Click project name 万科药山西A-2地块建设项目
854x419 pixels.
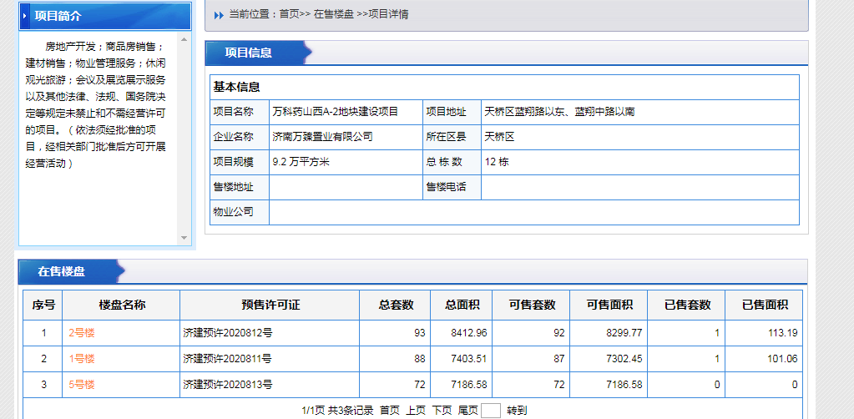coord(336,112)
